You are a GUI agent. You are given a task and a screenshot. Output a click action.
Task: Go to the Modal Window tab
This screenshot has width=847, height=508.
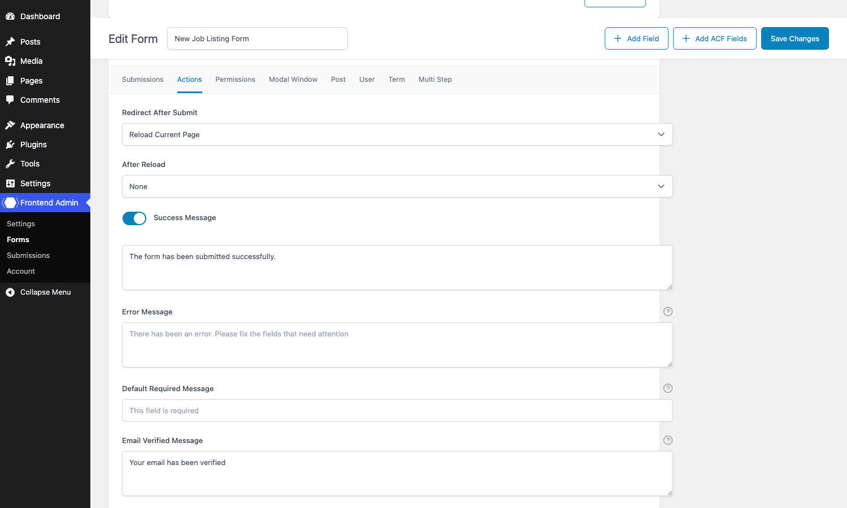(293, 80)
